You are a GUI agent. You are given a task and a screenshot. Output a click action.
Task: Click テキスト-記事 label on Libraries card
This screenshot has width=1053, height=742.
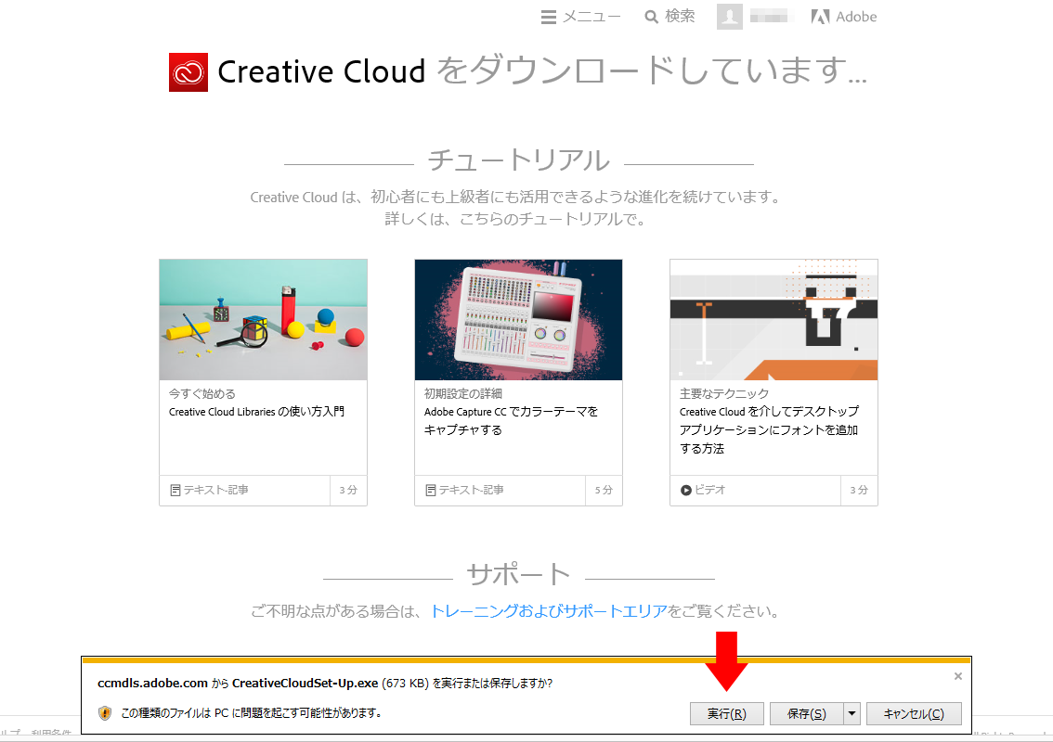pos(215,491)
